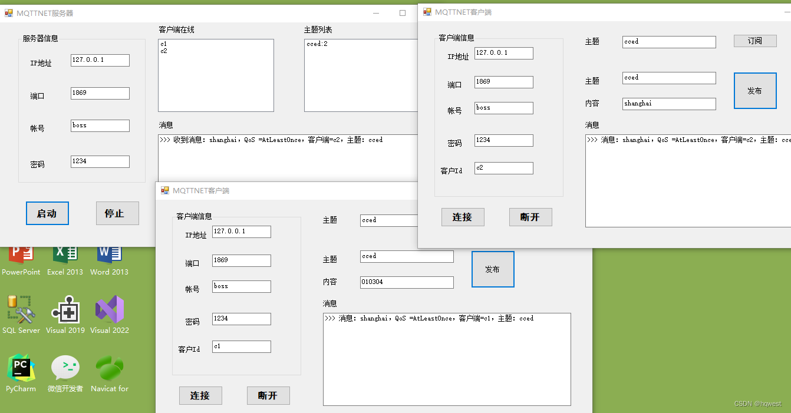Click 订阅 button in c2 client
The image size is (791, 413).
pos(755,41)
